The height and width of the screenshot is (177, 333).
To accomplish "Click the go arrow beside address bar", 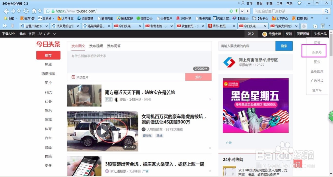I will tap(248, 11).
